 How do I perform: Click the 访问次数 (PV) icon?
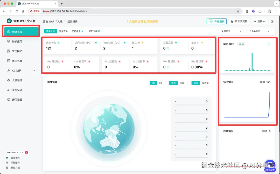point(96,43)
